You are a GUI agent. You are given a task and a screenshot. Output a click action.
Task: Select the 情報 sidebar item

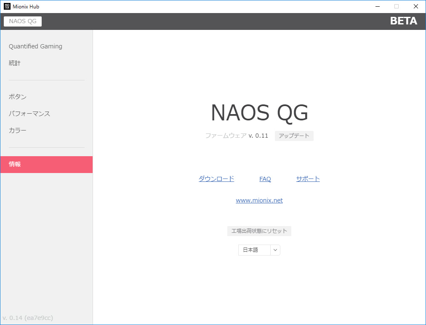pos(46,165)
